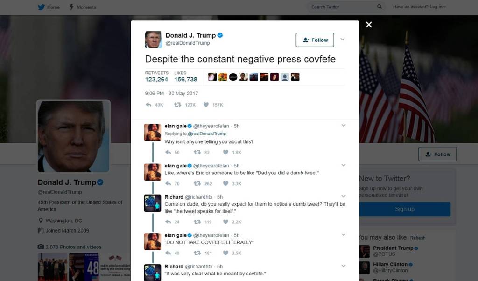
Task: Close the tweet overlay with the X
Action: 369,25
